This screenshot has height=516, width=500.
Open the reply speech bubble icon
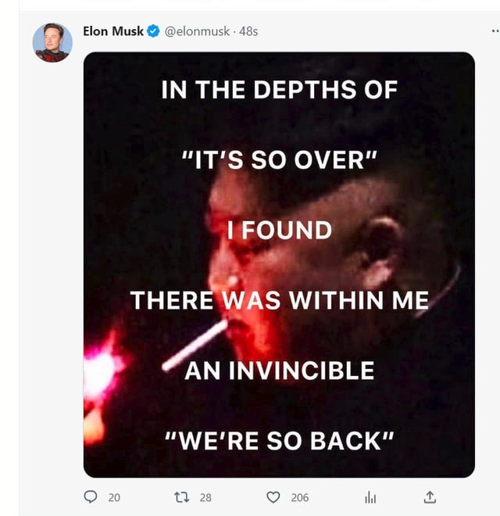(x=91, y=497)
